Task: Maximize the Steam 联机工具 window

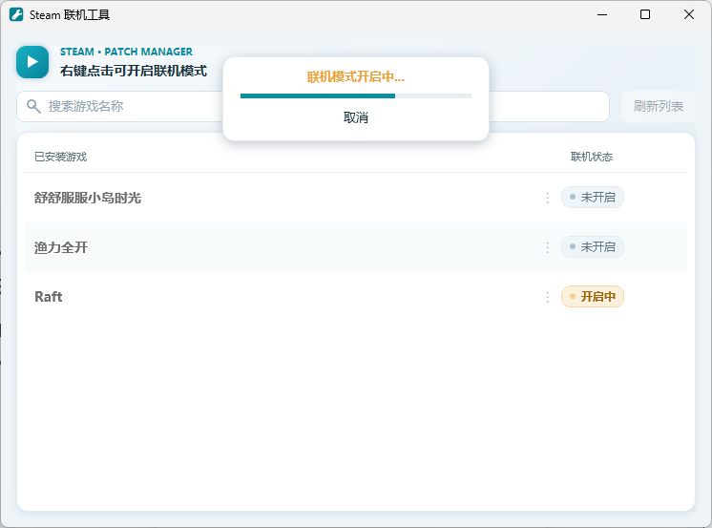Action: (645, 14)
